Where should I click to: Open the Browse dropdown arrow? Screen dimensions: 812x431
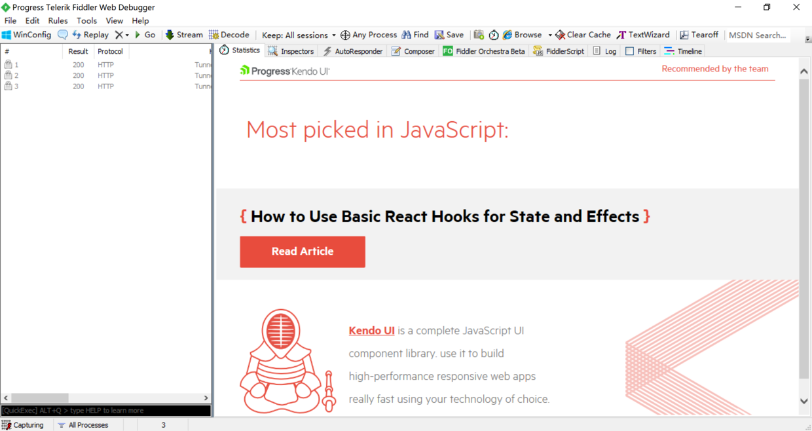(549, 35)
